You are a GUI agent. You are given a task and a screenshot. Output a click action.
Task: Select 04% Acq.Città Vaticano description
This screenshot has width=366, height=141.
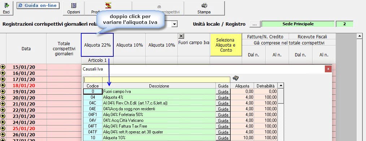[159, 120]
